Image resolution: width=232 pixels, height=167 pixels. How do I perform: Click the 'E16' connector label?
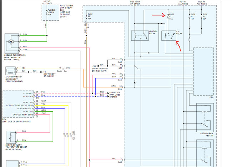pos(37,98)
